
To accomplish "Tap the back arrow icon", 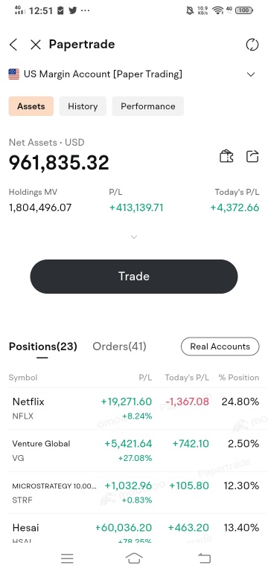I will 13,45.
